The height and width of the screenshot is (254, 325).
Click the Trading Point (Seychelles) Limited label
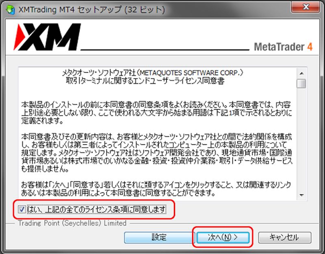(x=72, y=223)
